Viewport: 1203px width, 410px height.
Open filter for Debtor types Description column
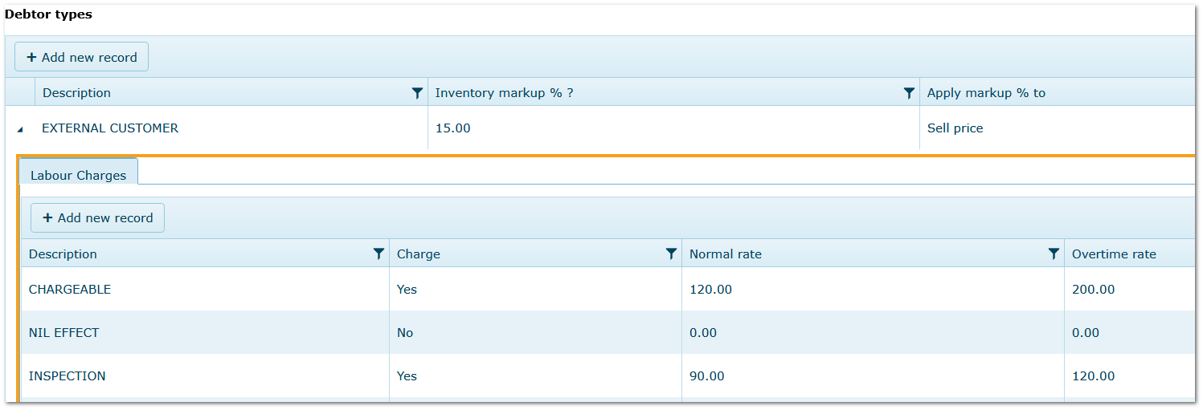[x=417, y=93]
